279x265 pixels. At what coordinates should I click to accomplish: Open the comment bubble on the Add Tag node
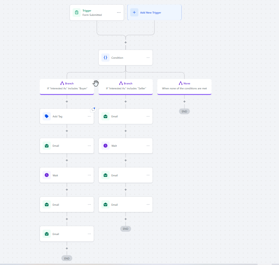click(x=93, y=109)
